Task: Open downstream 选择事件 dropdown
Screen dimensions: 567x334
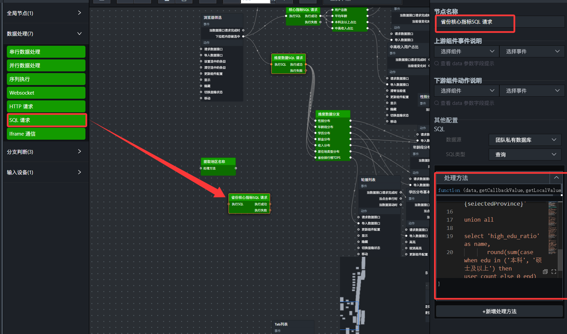Action: [532, 91]
